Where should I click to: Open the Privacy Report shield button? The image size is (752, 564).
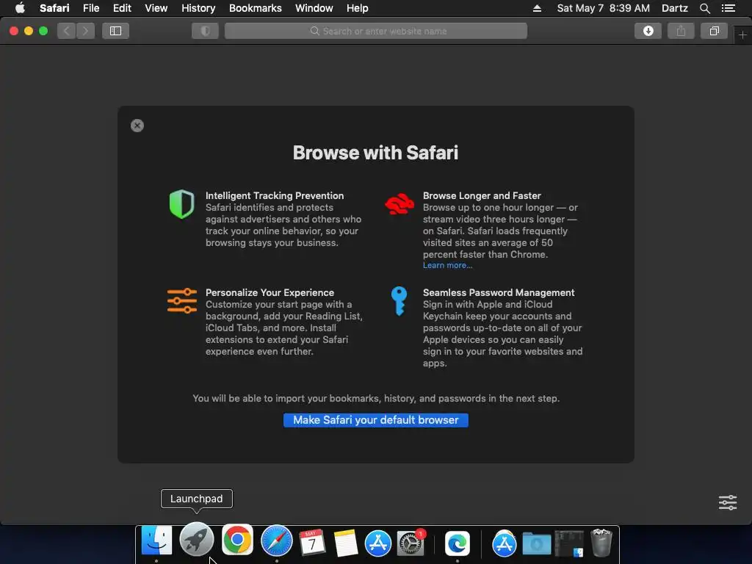pyautogui.click(x=206, y=31)
